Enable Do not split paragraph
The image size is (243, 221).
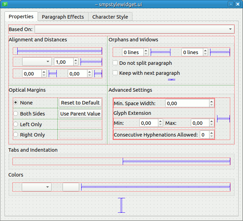coord(115,63)
